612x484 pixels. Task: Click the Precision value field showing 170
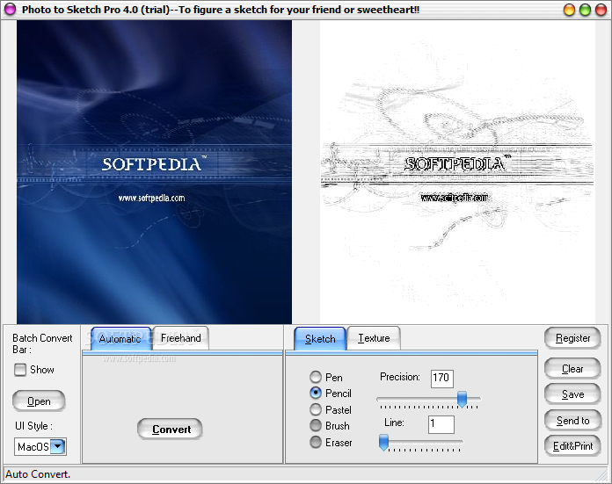coord(441,379)
